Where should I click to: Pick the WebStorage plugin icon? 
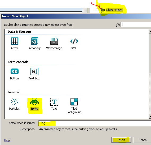[x=54, y=41]
